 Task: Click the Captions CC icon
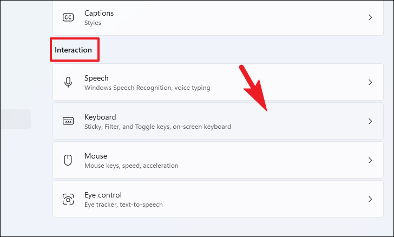68,17
